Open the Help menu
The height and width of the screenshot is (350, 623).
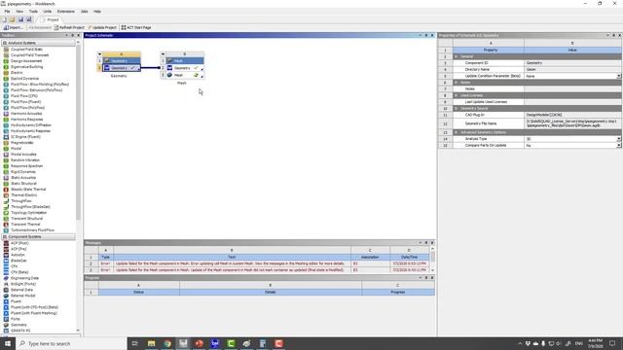tap(97, 12)
